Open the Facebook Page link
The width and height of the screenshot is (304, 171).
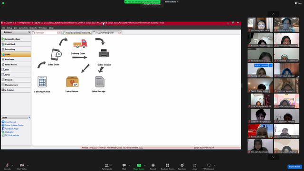click(11, 129)
